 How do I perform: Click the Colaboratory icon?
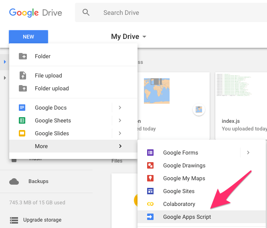150,204
